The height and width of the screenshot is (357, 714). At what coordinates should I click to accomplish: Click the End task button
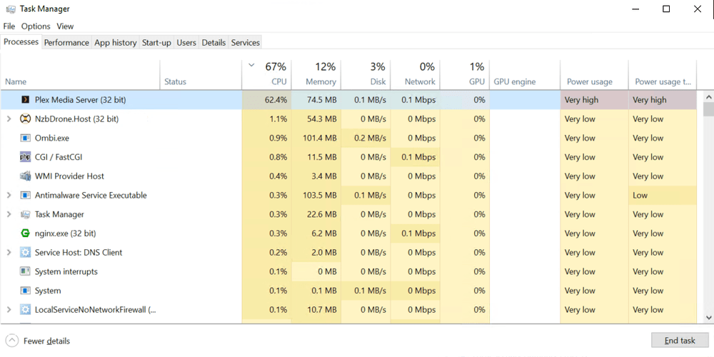(680, 340)
